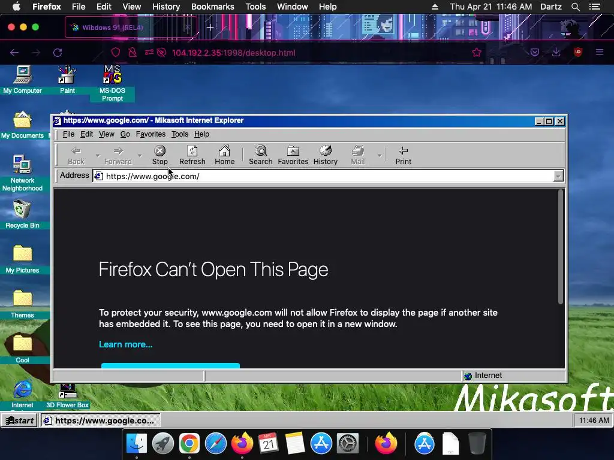Select the Wibdows 91 browser tab

131,28
